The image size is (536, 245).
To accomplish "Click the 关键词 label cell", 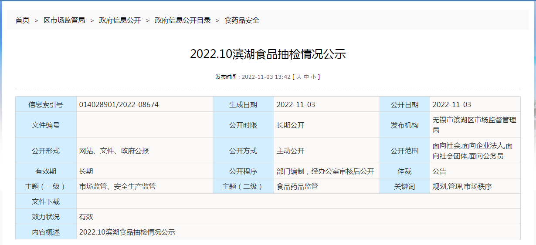I will (x=405, y=186).
